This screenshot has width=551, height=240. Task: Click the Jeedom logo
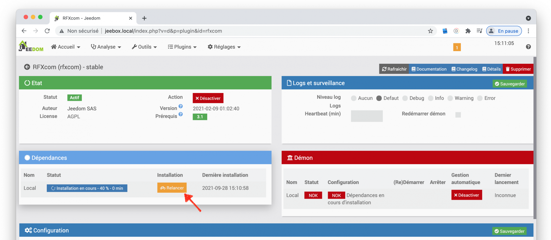click(31, 46)
